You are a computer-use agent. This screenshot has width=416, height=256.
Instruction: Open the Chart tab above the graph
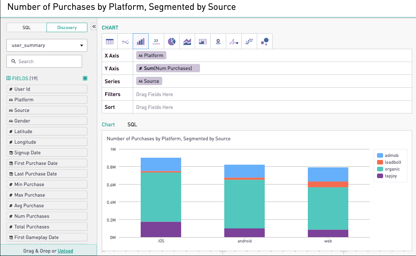108,124
